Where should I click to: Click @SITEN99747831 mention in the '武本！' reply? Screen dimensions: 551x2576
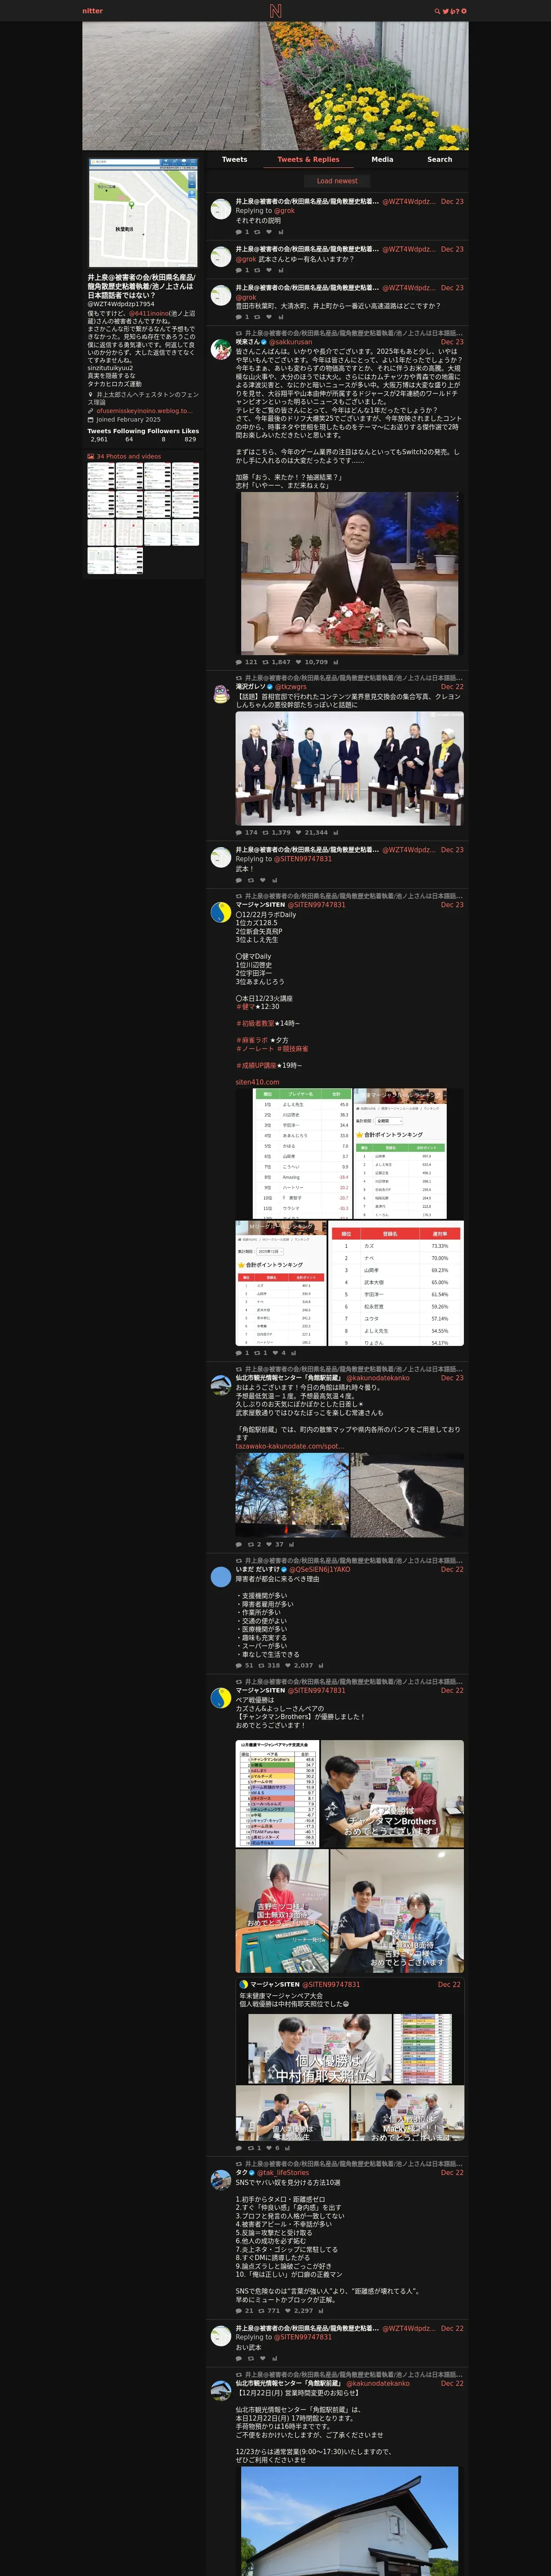pyautogui.click(x=303, y=859)
